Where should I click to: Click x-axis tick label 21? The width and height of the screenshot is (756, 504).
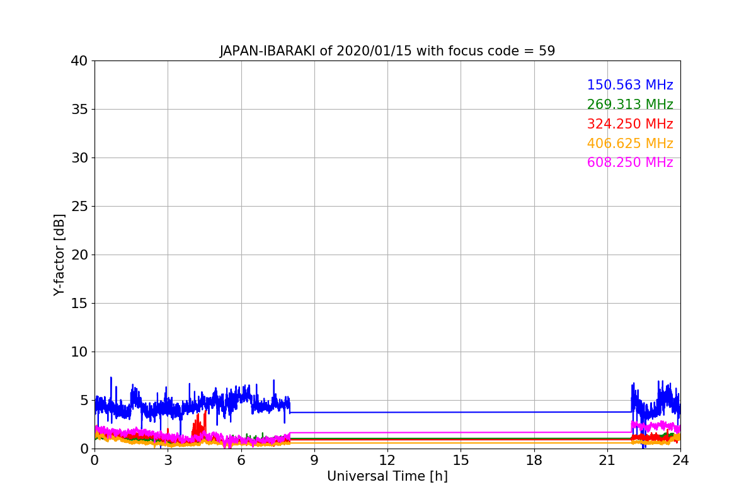(x=607, y=461)
